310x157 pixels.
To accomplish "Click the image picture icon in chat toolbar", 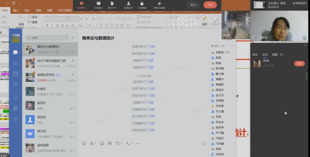I will click(102, 143).
